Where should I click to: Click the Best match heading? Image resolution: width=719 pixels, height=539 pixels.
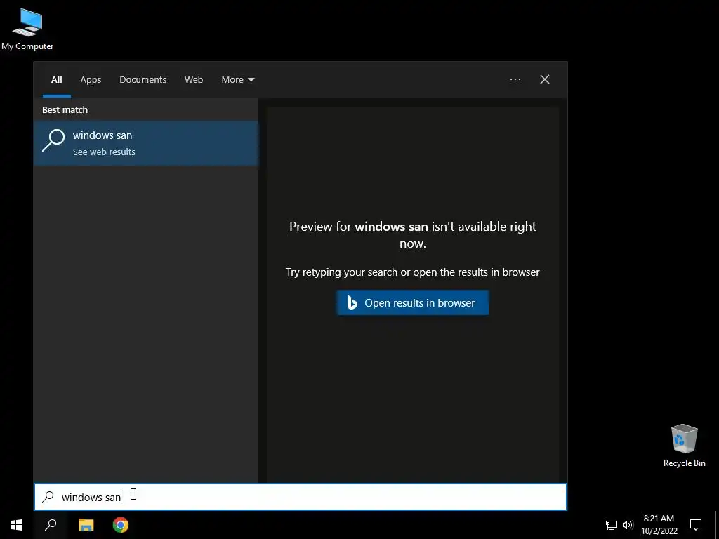(65, 110)
